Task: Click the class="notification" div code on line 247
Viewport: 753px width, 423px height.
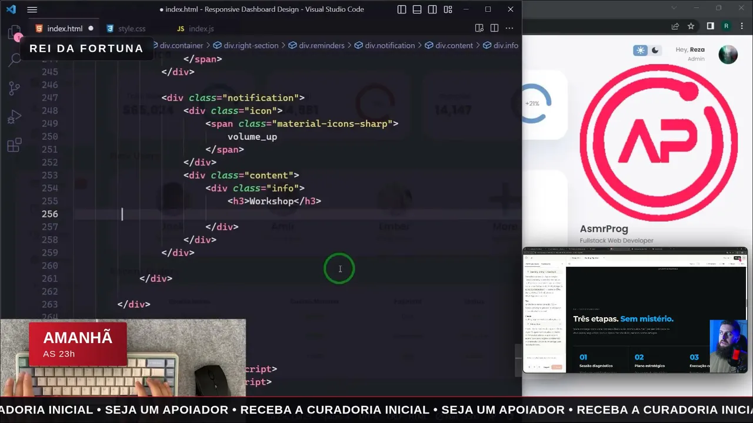Action: pos(233,98)
